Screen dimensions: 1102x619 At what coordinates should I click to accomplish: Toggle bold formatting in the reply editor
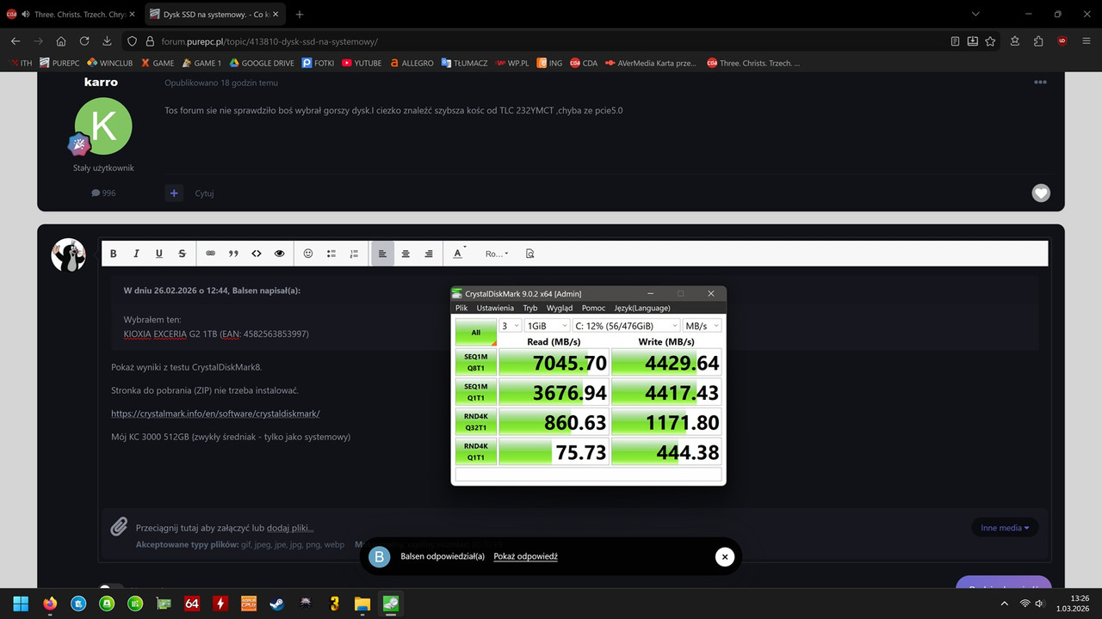tap(114, 254)
